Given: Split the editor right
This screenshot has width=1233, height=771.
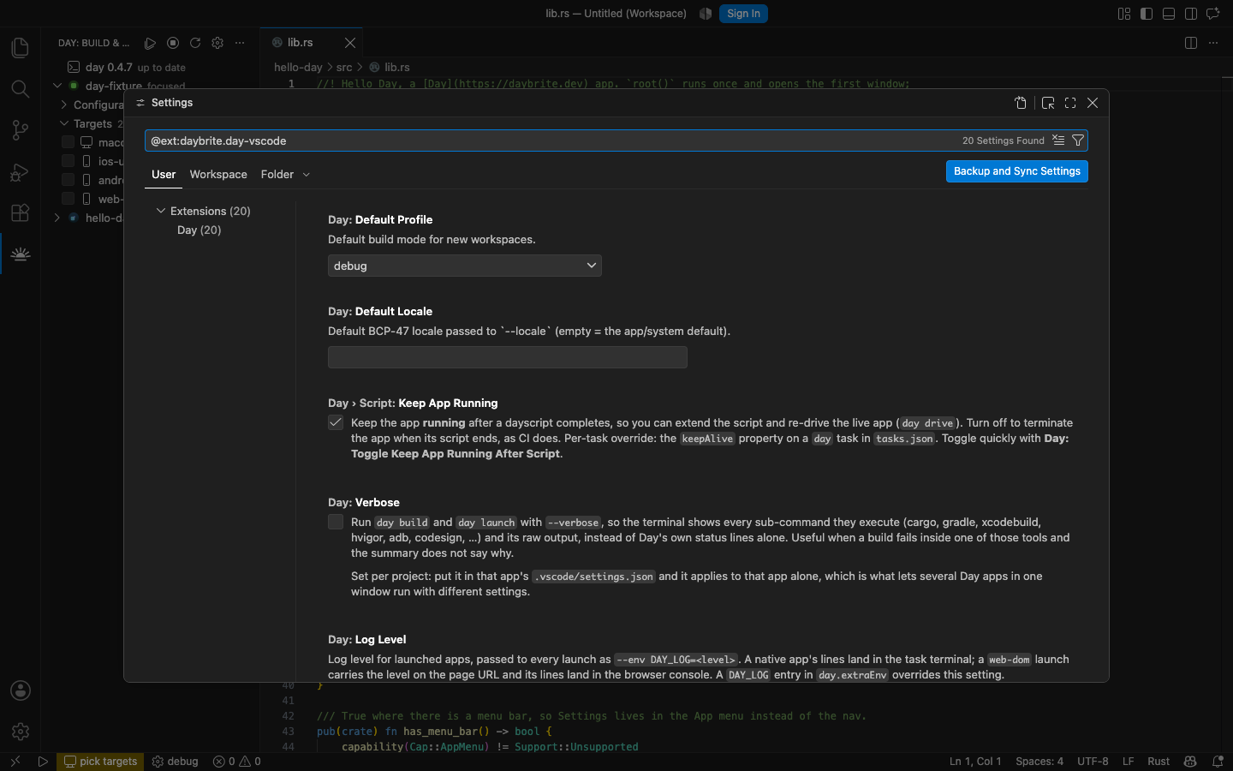Looking at the screenshot, I should [x=1191, y=43].
